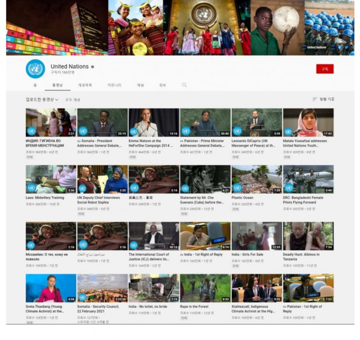The height and width of the screenshot is (340, 360).
Task: Click the title 'Deadly Hunt: Albinos in Tanzania'
Action: click(301, 257)
